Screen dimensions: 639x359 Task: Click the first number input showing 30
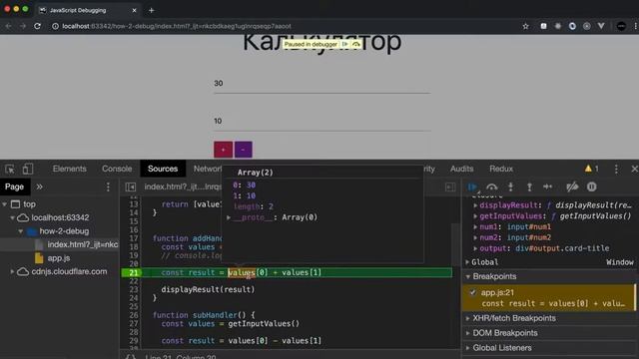point(321,84)
